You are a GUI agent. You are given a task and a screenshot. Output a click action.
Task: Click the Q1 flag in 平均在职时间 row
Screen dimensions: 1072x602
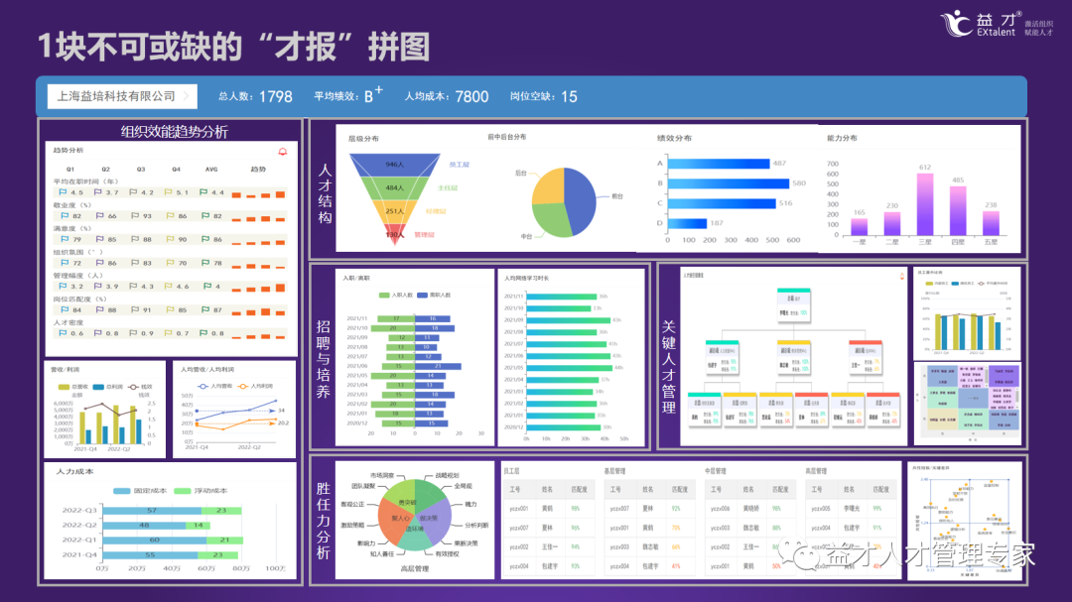tap(64, 192)
